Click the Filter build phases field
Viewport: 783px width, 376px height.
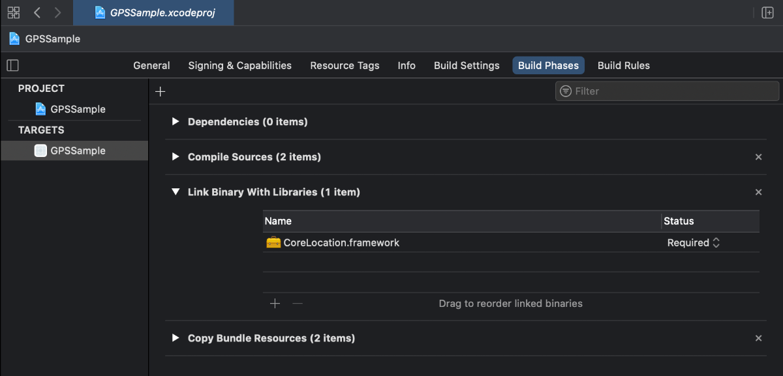click(x=667, y=91)
